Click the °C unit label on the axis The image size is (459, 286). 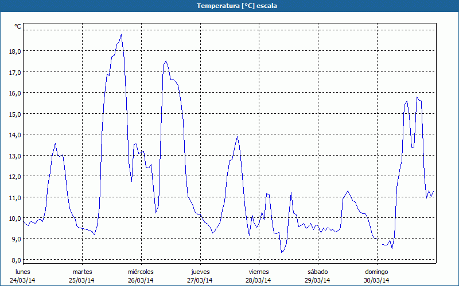point(18,26)
